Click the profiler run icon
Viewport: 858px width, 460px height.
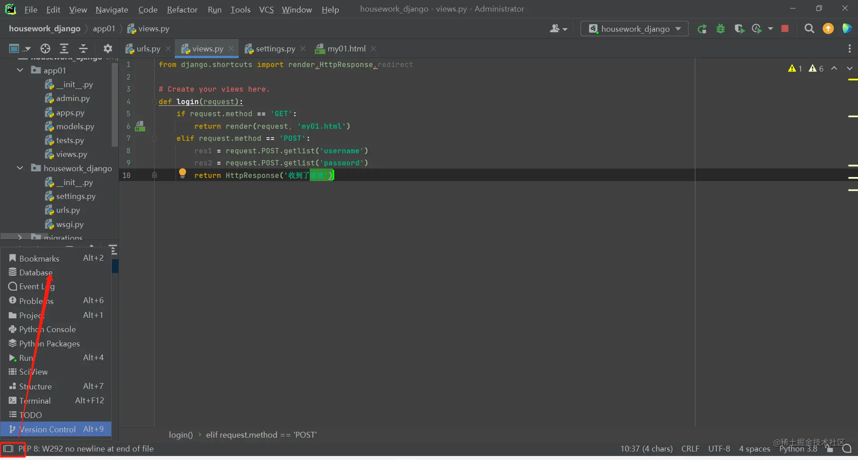tap(757, 29)
